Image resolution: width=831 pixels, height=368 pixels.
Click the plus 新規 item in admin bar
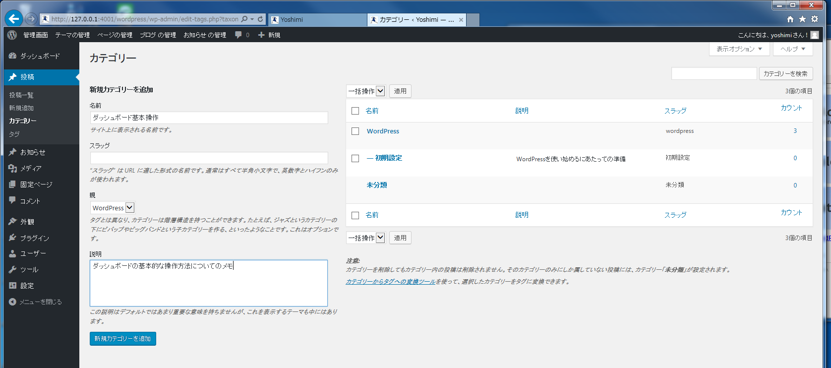pos(269,35)
